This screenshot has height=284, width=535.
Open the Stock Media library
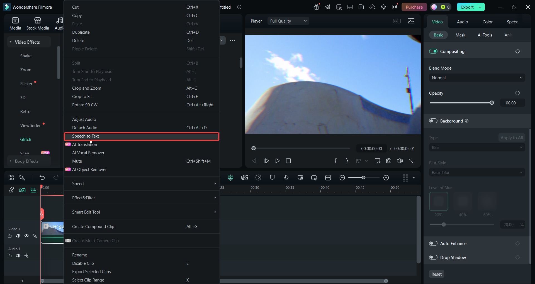(38, 23)
